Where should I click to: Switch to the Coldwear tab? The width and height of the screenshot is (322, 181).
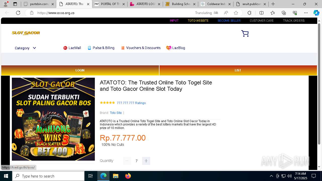click(x=216, y=4)
